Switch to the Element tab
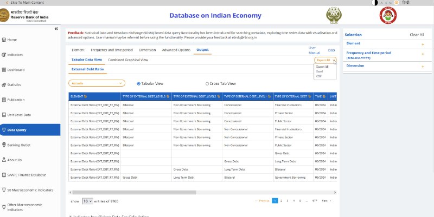The width and height of the screenshot is (434, 217). point(78,50)
